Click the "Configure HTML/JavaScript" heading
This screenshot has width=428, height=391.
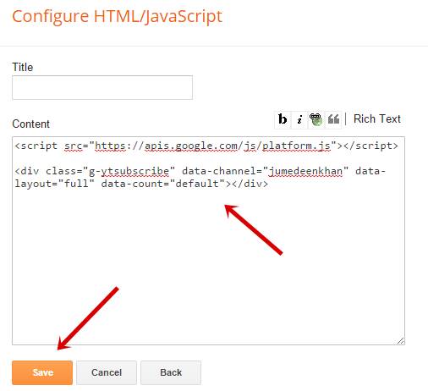coord(117,17)
